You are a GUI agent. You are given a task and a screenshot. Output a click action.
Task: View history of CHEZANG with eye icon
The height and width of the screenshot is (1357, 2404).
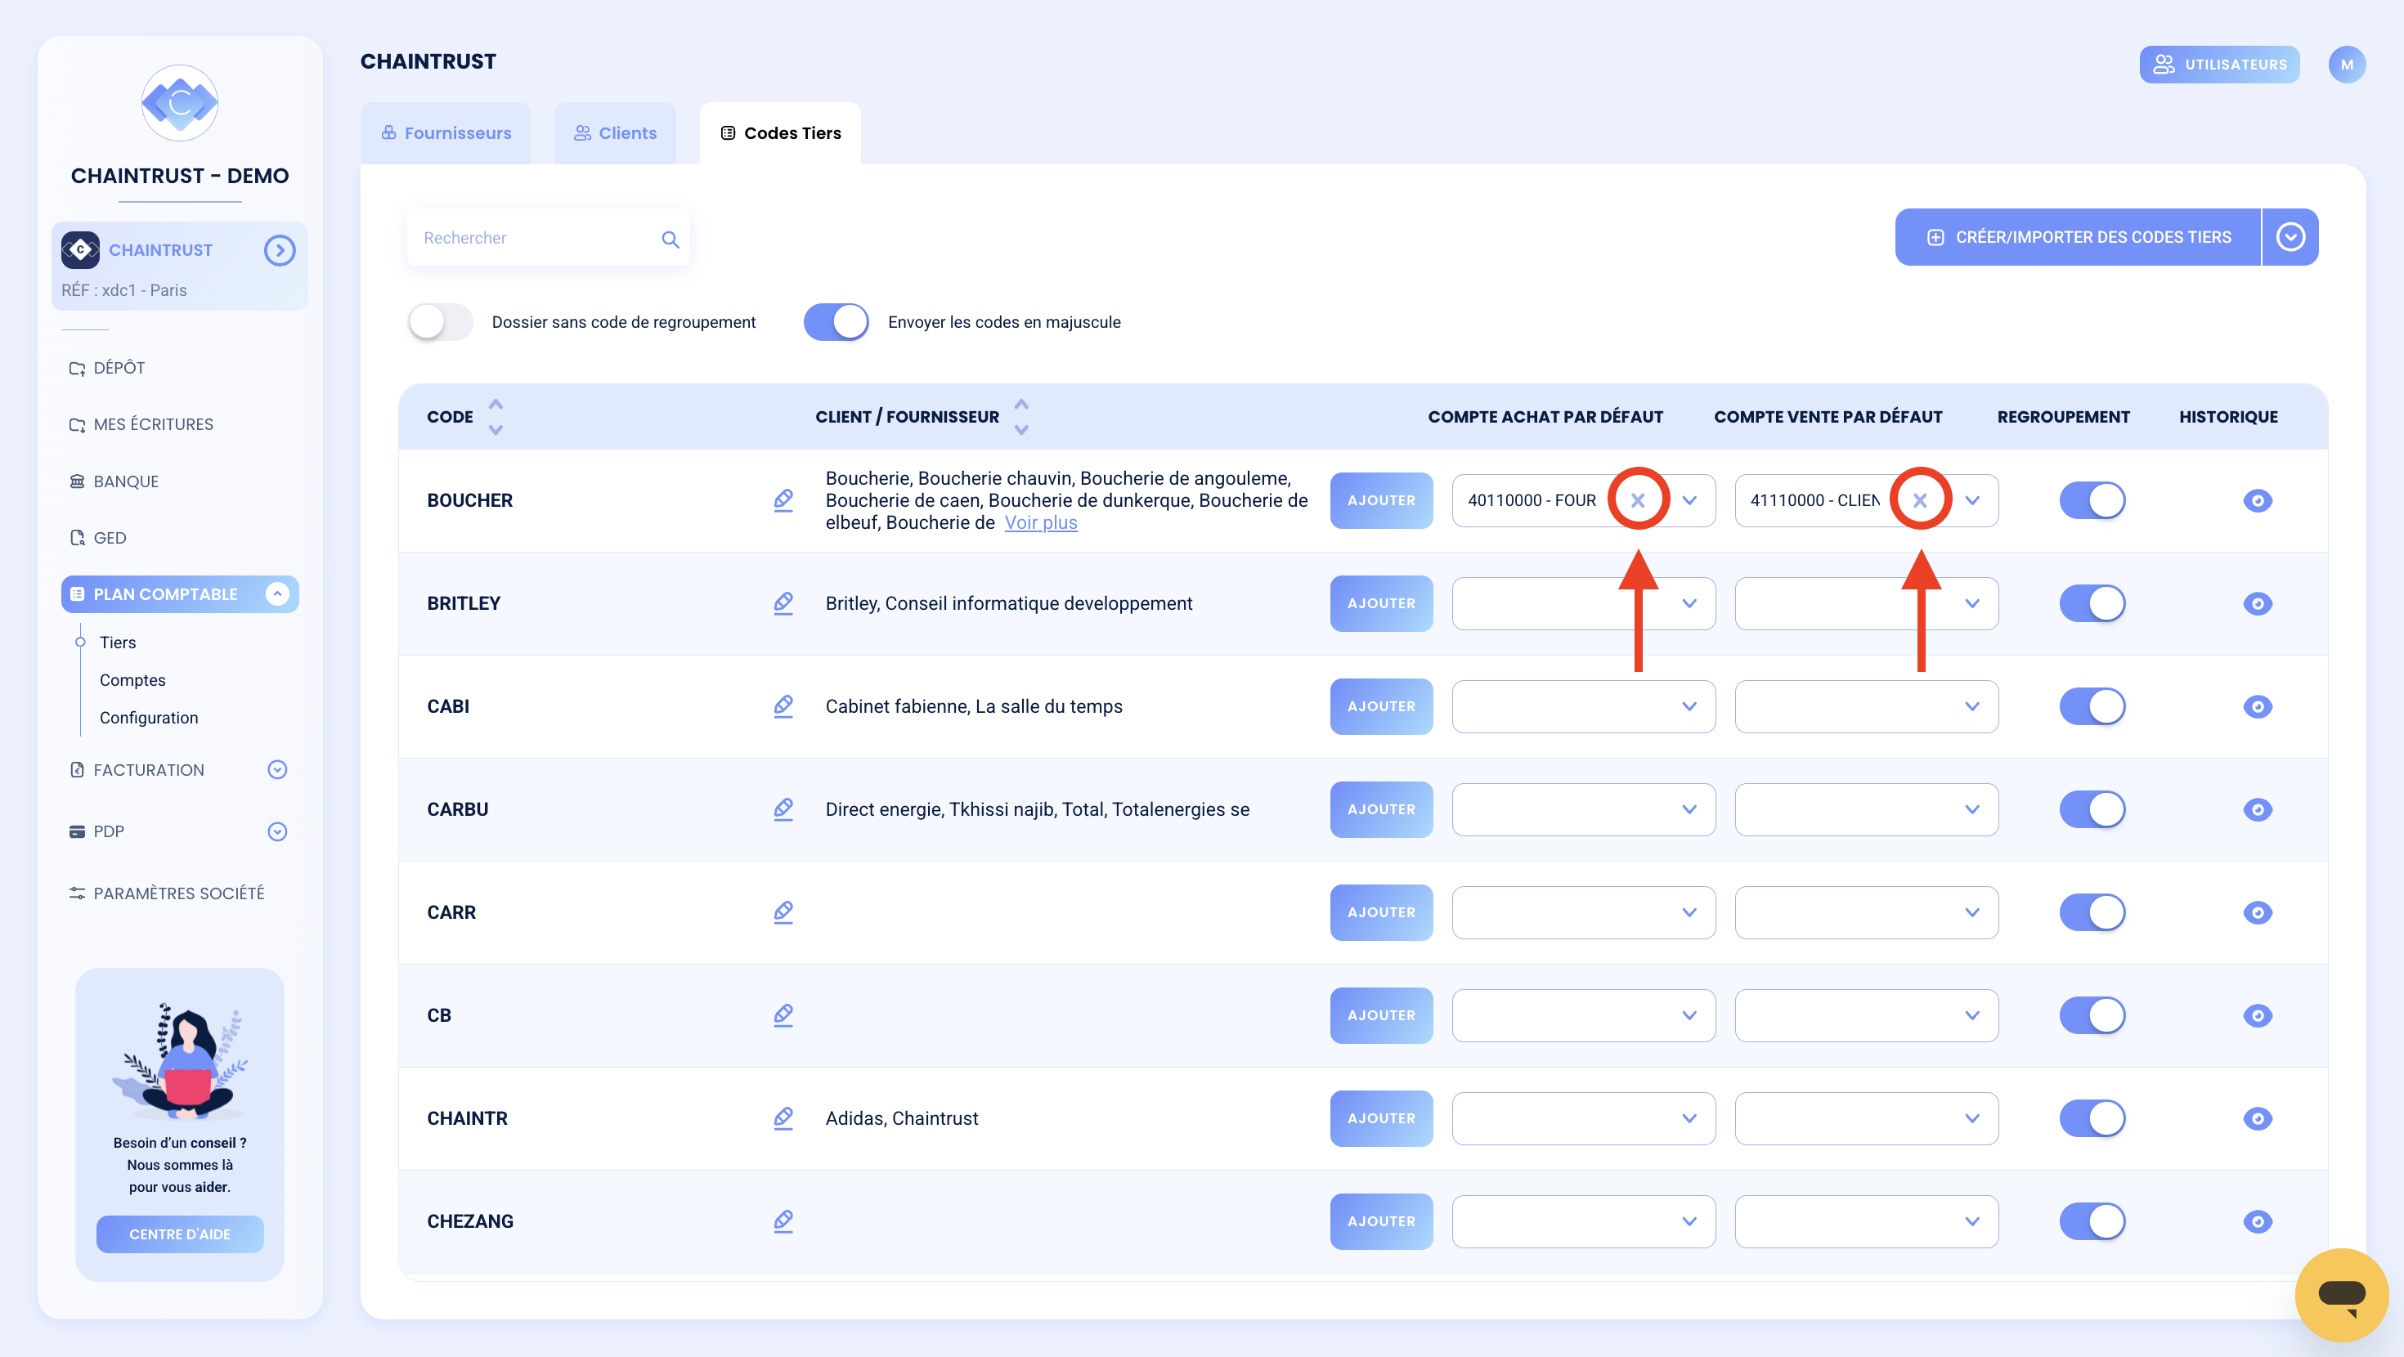2257,1220
